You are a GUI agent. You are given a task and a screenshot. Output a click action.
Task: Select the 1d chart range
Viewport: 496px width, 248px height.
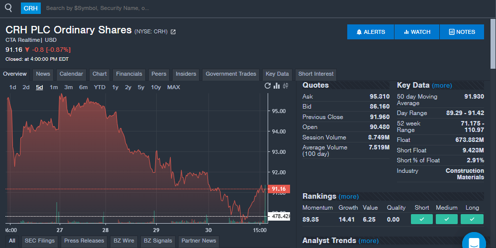(12, 88)
